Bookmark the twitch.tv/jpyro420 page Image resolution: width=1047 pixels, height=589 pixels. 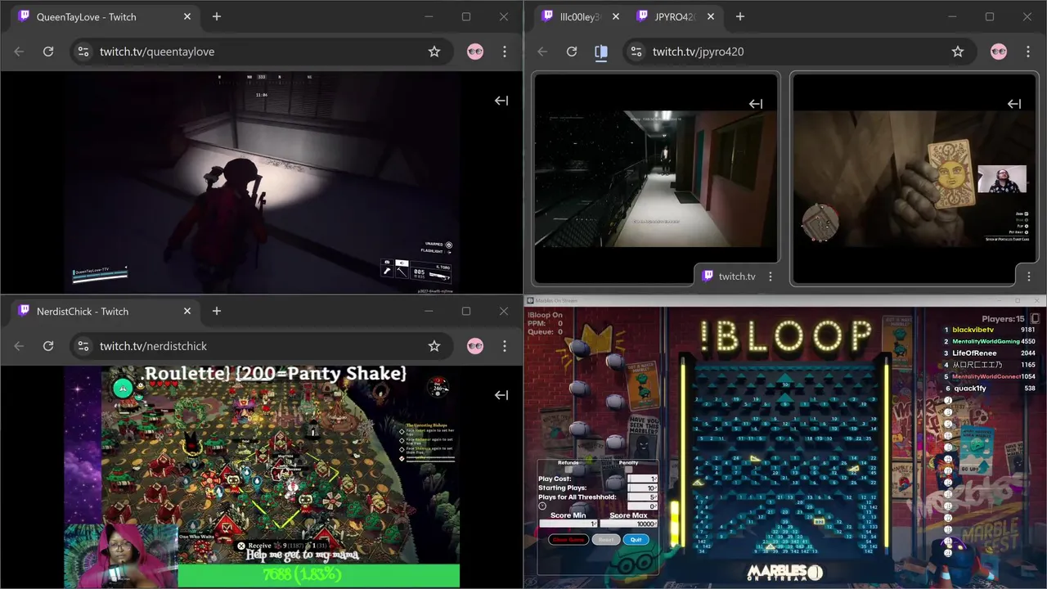[958, 52]
